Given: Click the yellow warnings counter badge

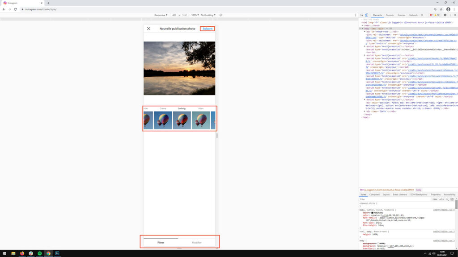Looking at the screenshot, I should pos(437,15).
